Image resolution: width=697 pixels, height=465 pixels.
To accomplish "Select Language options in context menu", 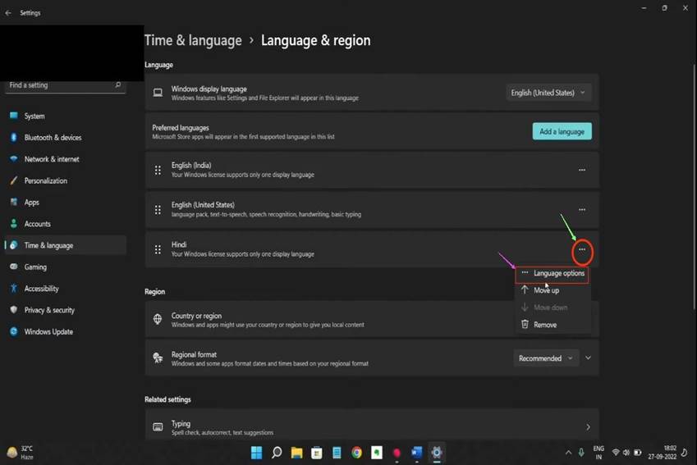I will tap(553, 273).
